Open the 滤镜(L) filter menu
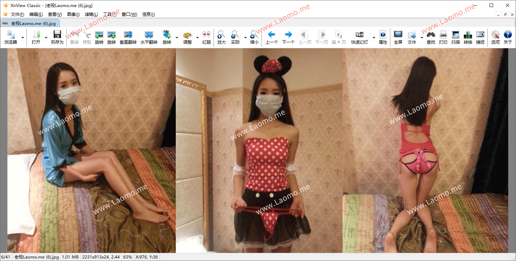 pos(91,14)
